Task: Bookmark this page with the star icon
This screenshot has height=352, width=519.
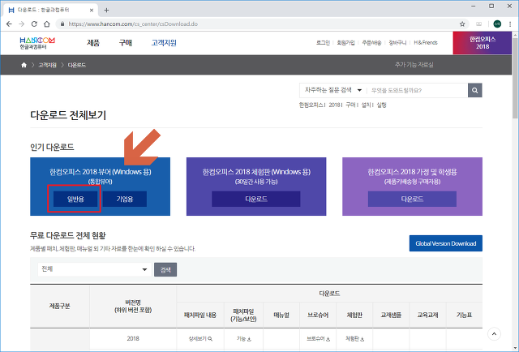Action: click(462, 24)
